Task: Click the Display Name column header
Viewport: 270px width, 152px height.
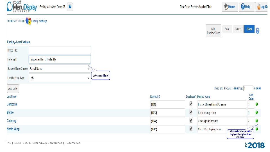Action: click(x=204, y=97)
